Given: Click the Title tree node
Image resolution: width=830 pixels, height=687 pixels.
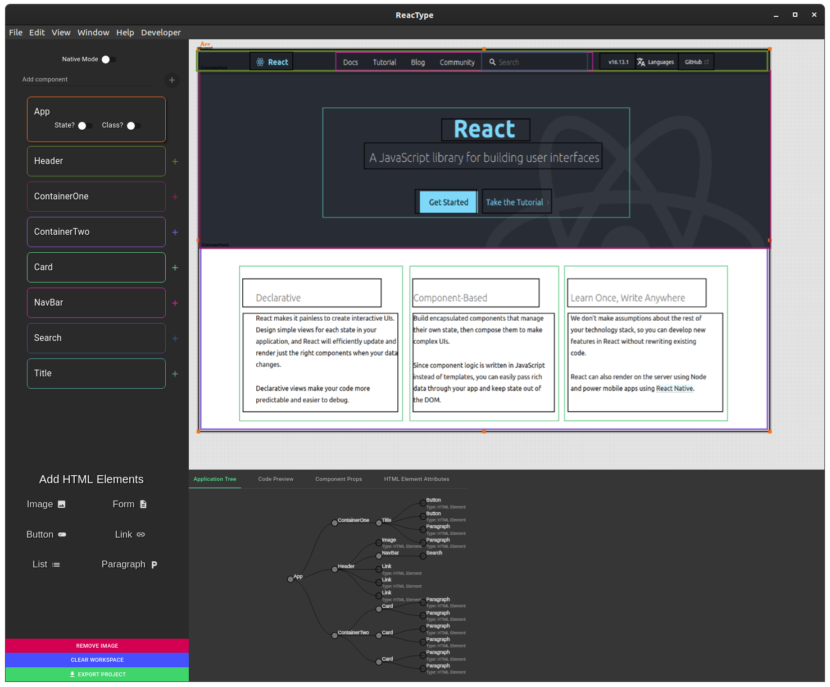Looking at the screenshot, I should click(379, 522).
